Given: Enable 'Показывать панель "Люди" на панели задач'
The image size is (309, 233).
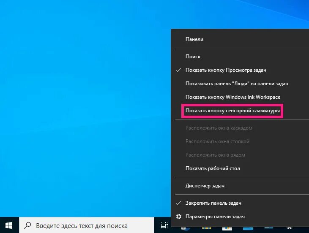Looking at the screenshot, I should pos(241,84).
